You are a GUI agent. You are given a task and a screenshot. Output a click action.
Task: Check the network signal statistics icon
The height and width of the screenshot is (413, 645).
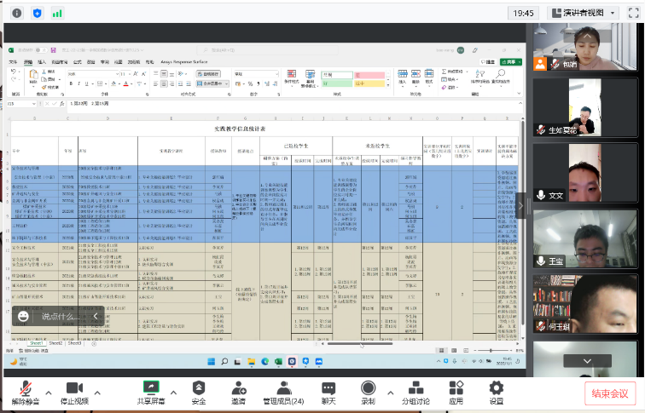coord(57,13)
